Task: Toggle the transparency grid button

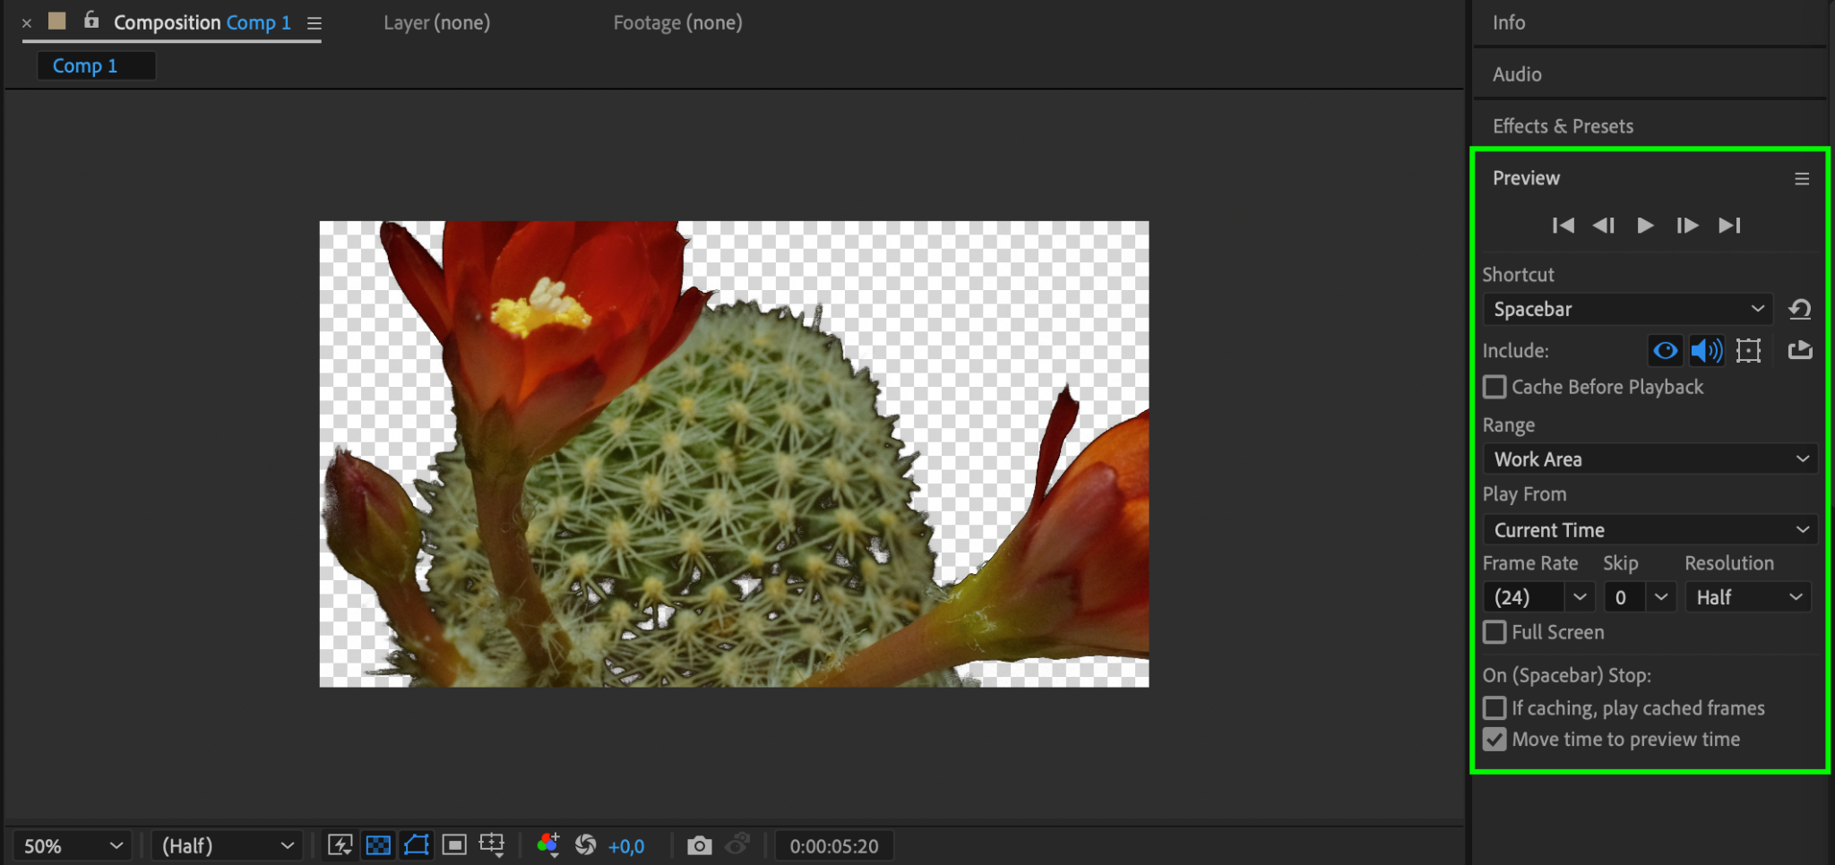Action: coord(378,845)
